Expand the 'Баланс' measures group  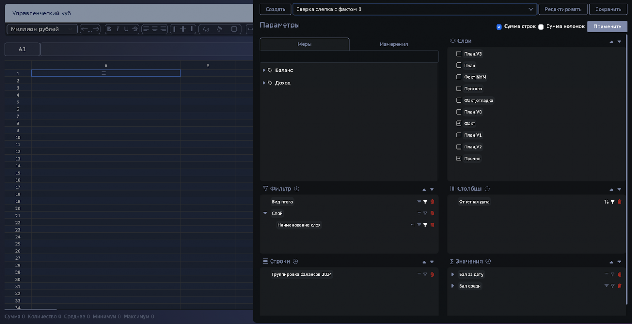pyautogui.click(x=264, y=70)
